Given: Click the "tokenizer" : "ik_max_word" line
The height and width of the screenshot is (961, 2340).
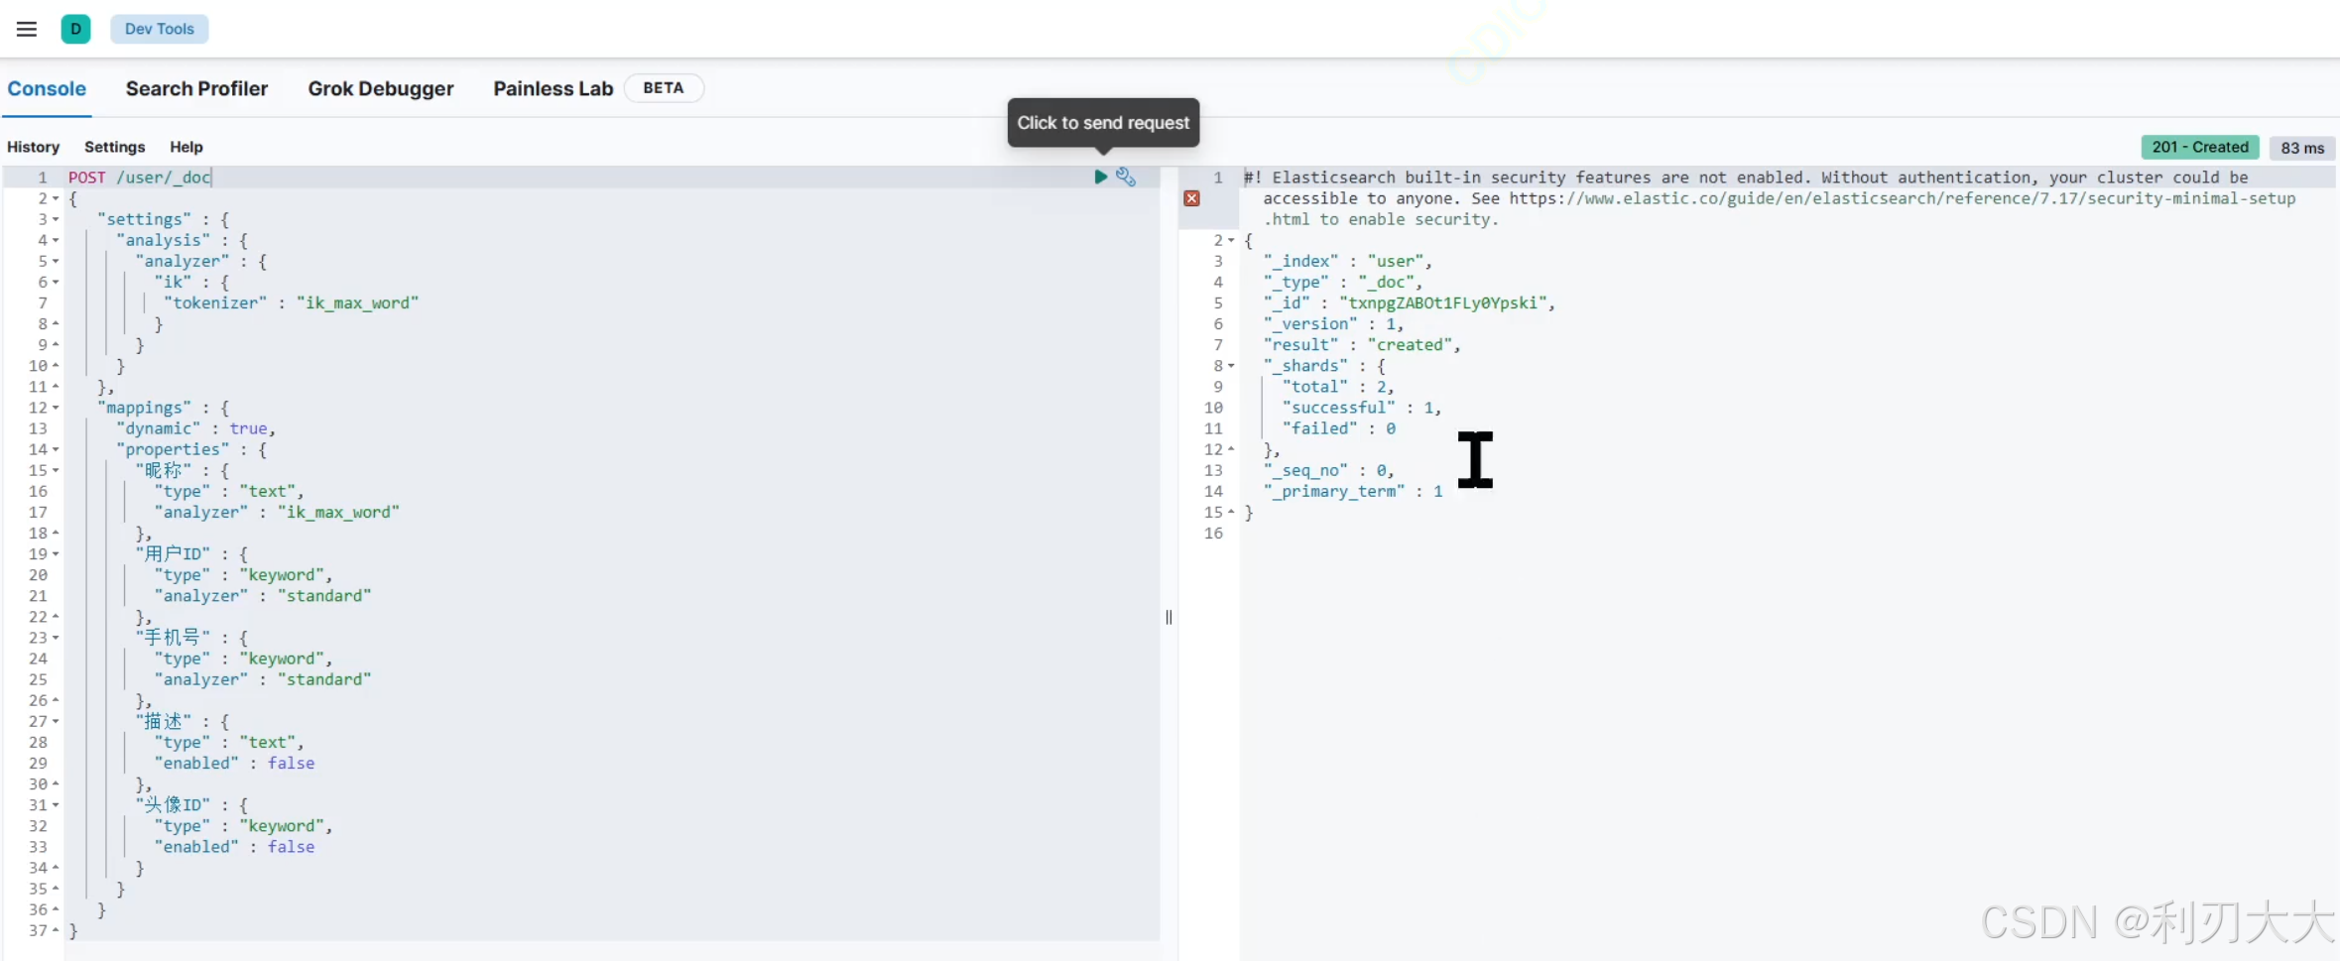Looking at the screenshot, I should click(x=291, y=303).
